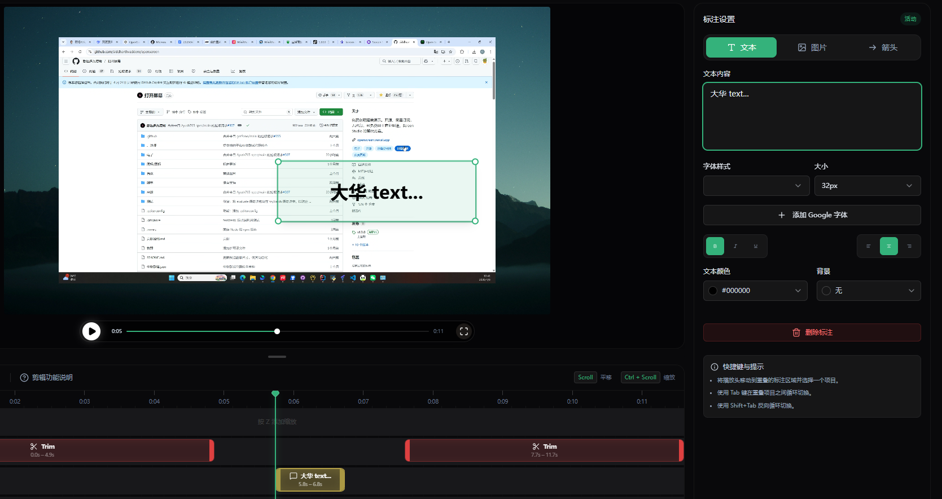Click the 大华 text annotation box in preview
Image resolution: width=942 pixels, height=499 pixels.
[376, 192]
